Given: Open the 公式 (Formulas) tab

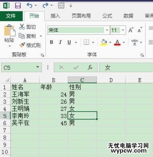Looking at the screenshot, I should pyautogui.click(x=107, y=16).
